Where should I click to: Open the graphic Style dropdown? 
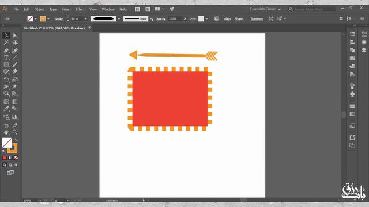point(206,19)
